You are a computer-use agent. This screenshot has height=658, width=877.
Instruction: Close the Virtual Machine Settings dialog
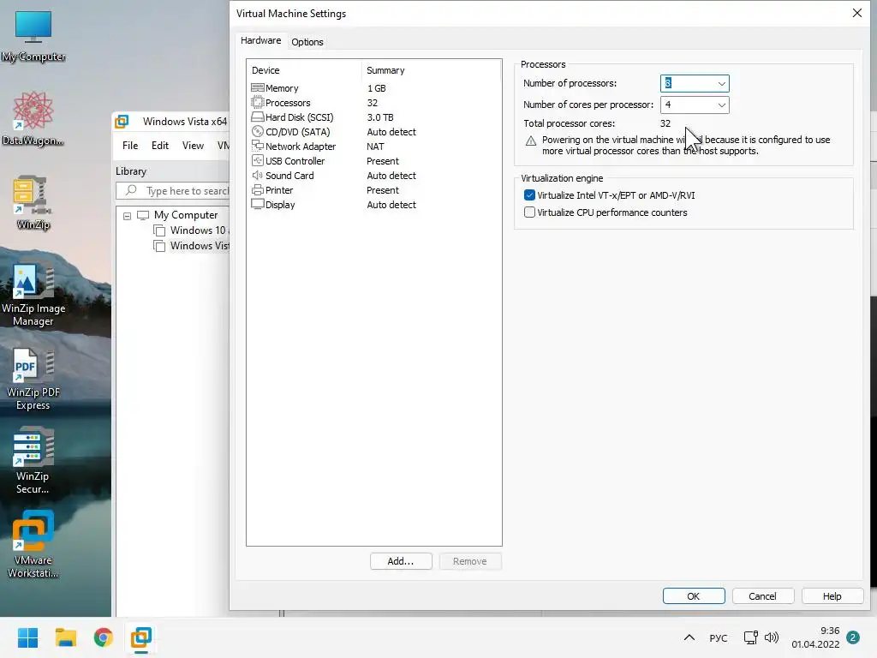pyautogui.click(x=856, y=13)
